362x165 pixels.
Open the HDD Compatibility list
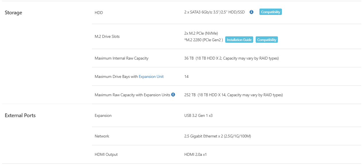(270, 12)
